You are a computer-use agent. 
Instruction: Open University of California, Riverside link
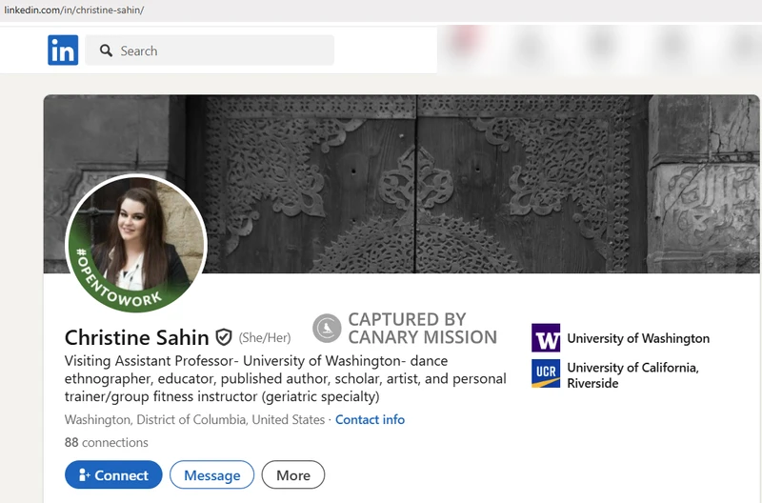pyautogui.click(x=632, y=375)
